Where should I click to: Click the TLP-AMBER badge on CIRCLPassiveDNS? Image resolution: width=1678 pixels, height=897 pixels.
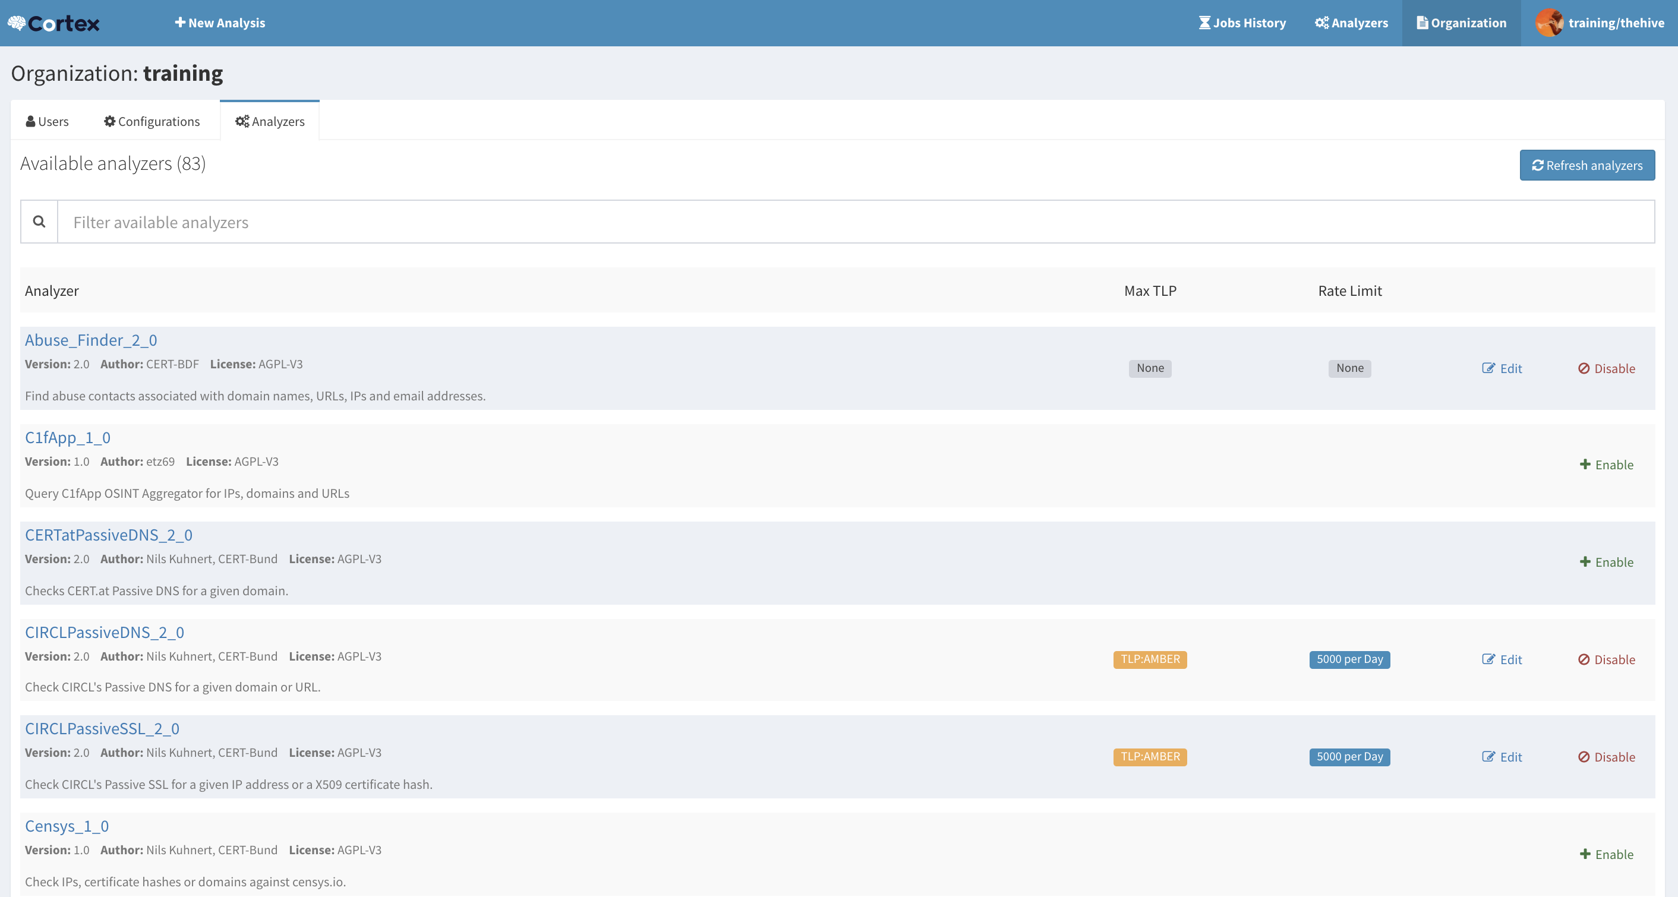pyautogui.click(x=1151, y=658)
